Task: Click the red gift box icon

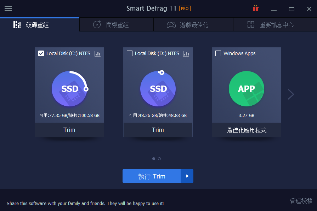Action: (x=255, y=8)
